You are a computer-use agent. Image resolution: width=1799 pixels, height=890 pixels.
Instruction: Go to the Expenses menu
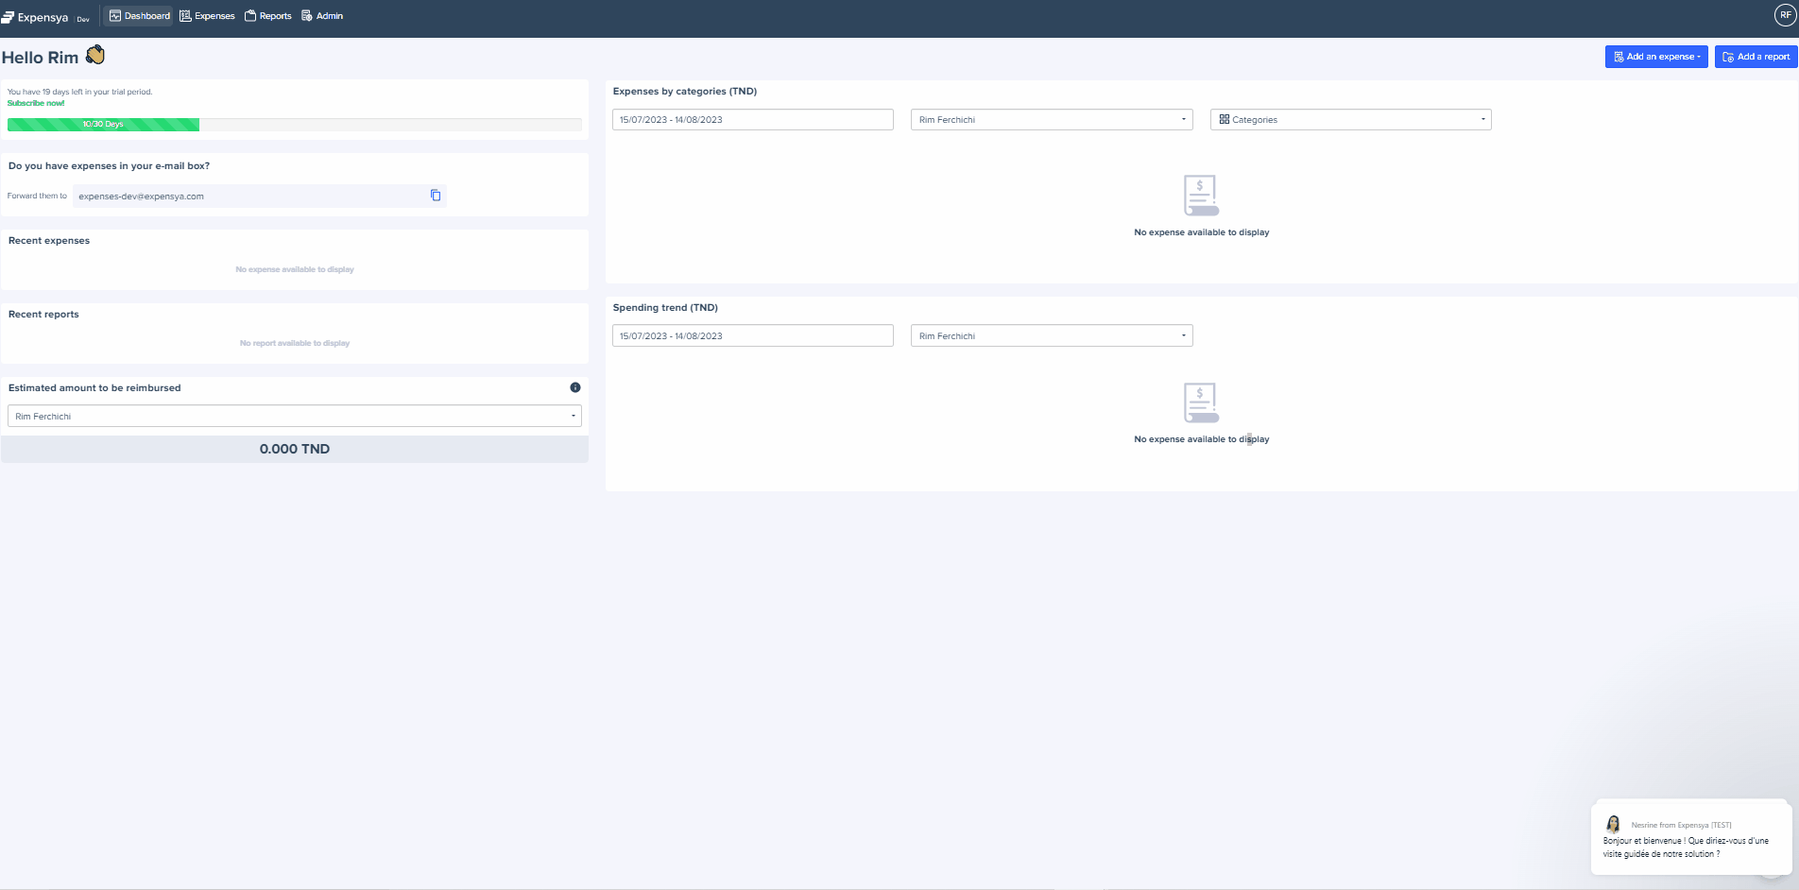(x=207, y=16)
